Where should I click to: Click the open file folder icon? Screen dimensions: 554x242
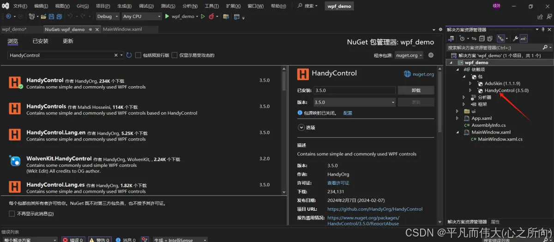(43, 16)
